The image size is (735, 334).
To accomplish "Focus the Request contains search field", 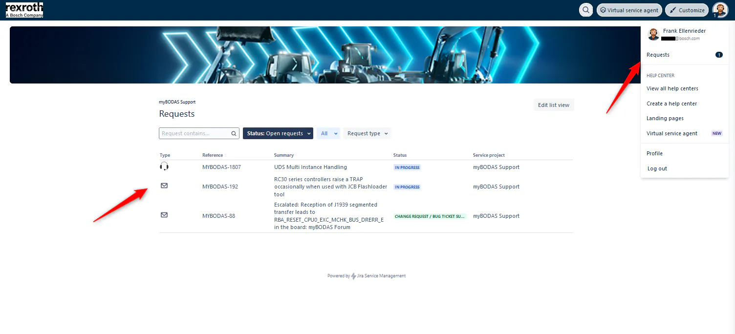I will click(x=195, y=133).
